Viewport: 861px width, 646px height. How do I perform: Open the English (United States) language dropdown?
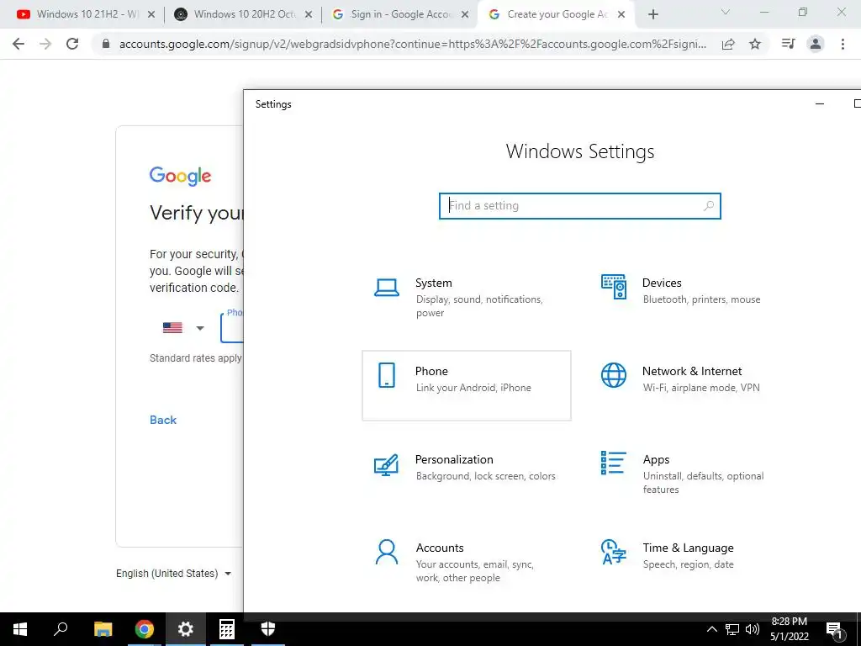(173, 574)
